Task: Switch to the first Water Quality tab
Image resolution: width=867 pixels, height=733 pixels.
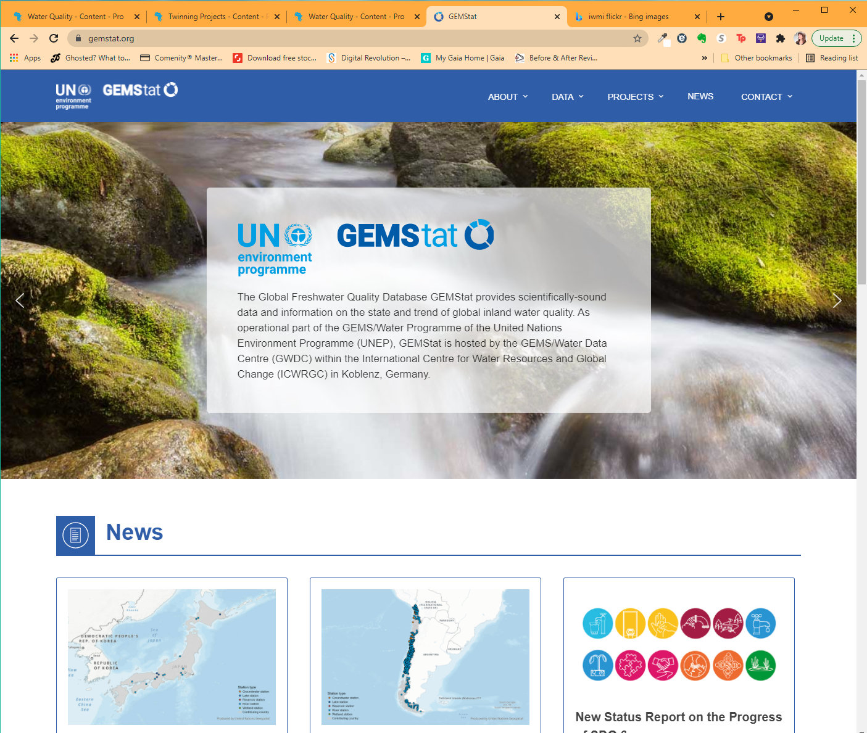Action: 75,17
